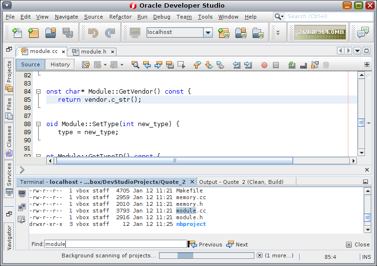Screen dimensions: 377x266
Task: Toggle highlight search results icon
Action: (x=170, y=64)
